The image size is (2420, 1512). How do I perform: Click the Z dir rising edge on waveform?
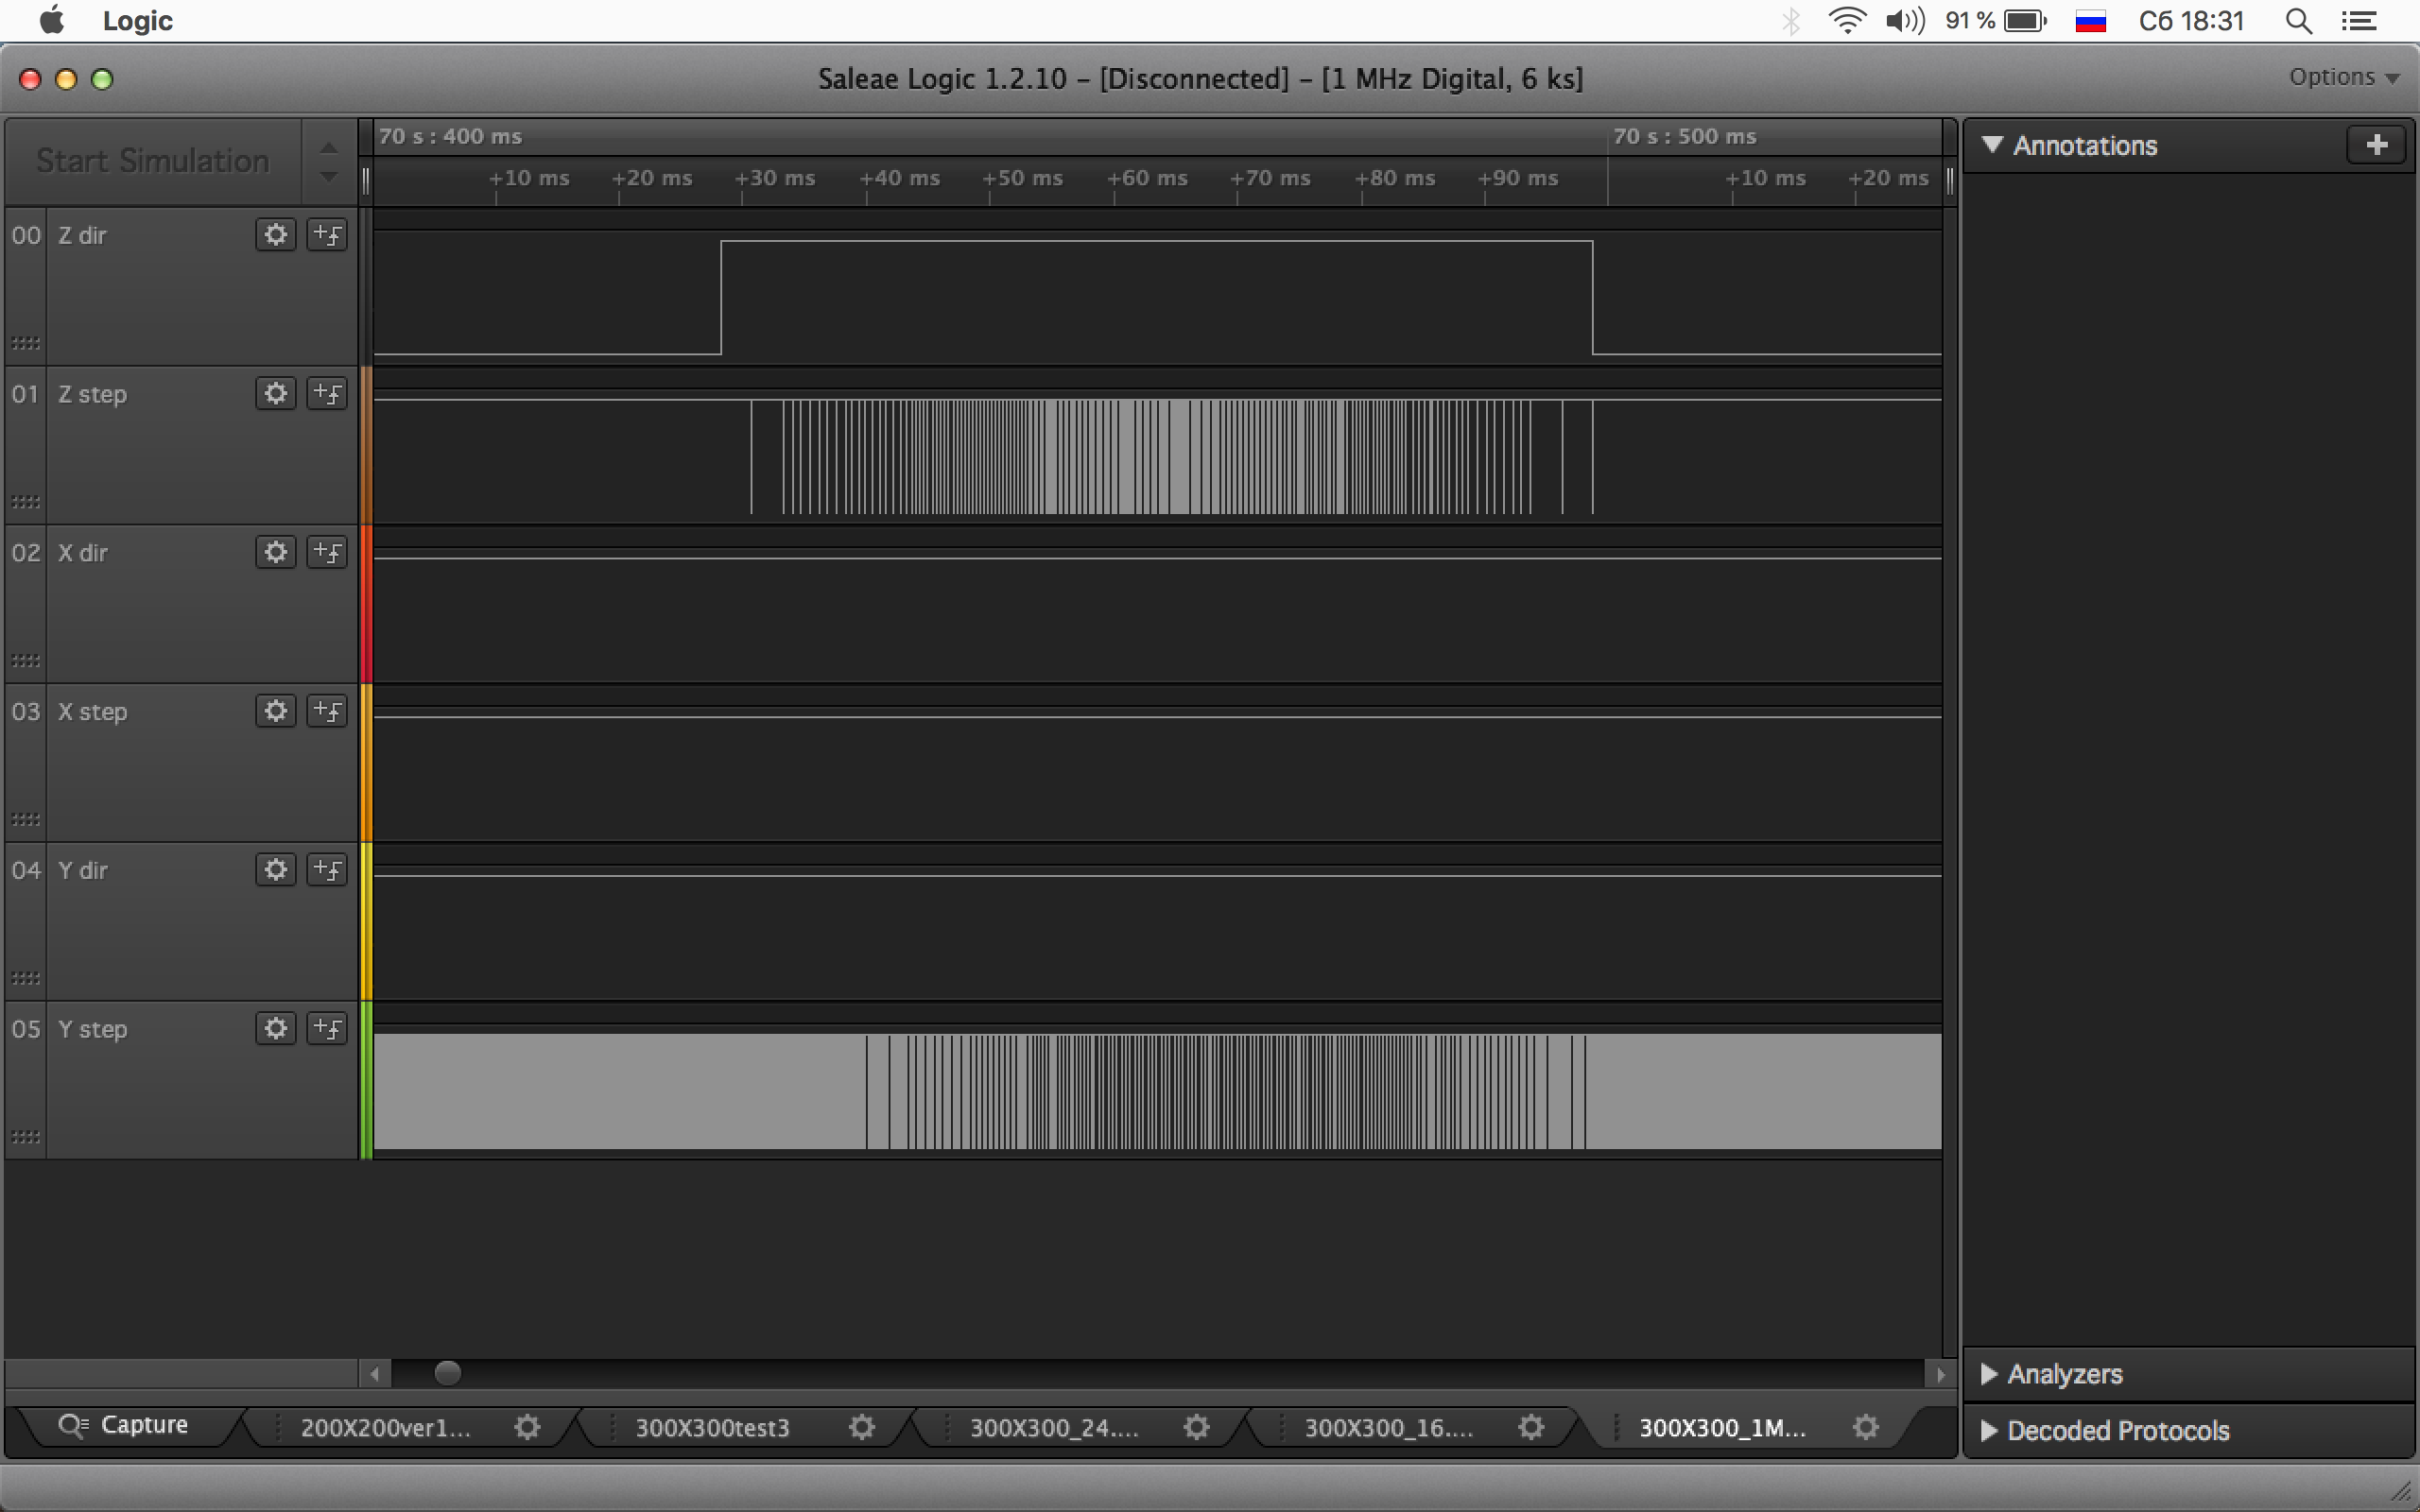coord(721,297)
